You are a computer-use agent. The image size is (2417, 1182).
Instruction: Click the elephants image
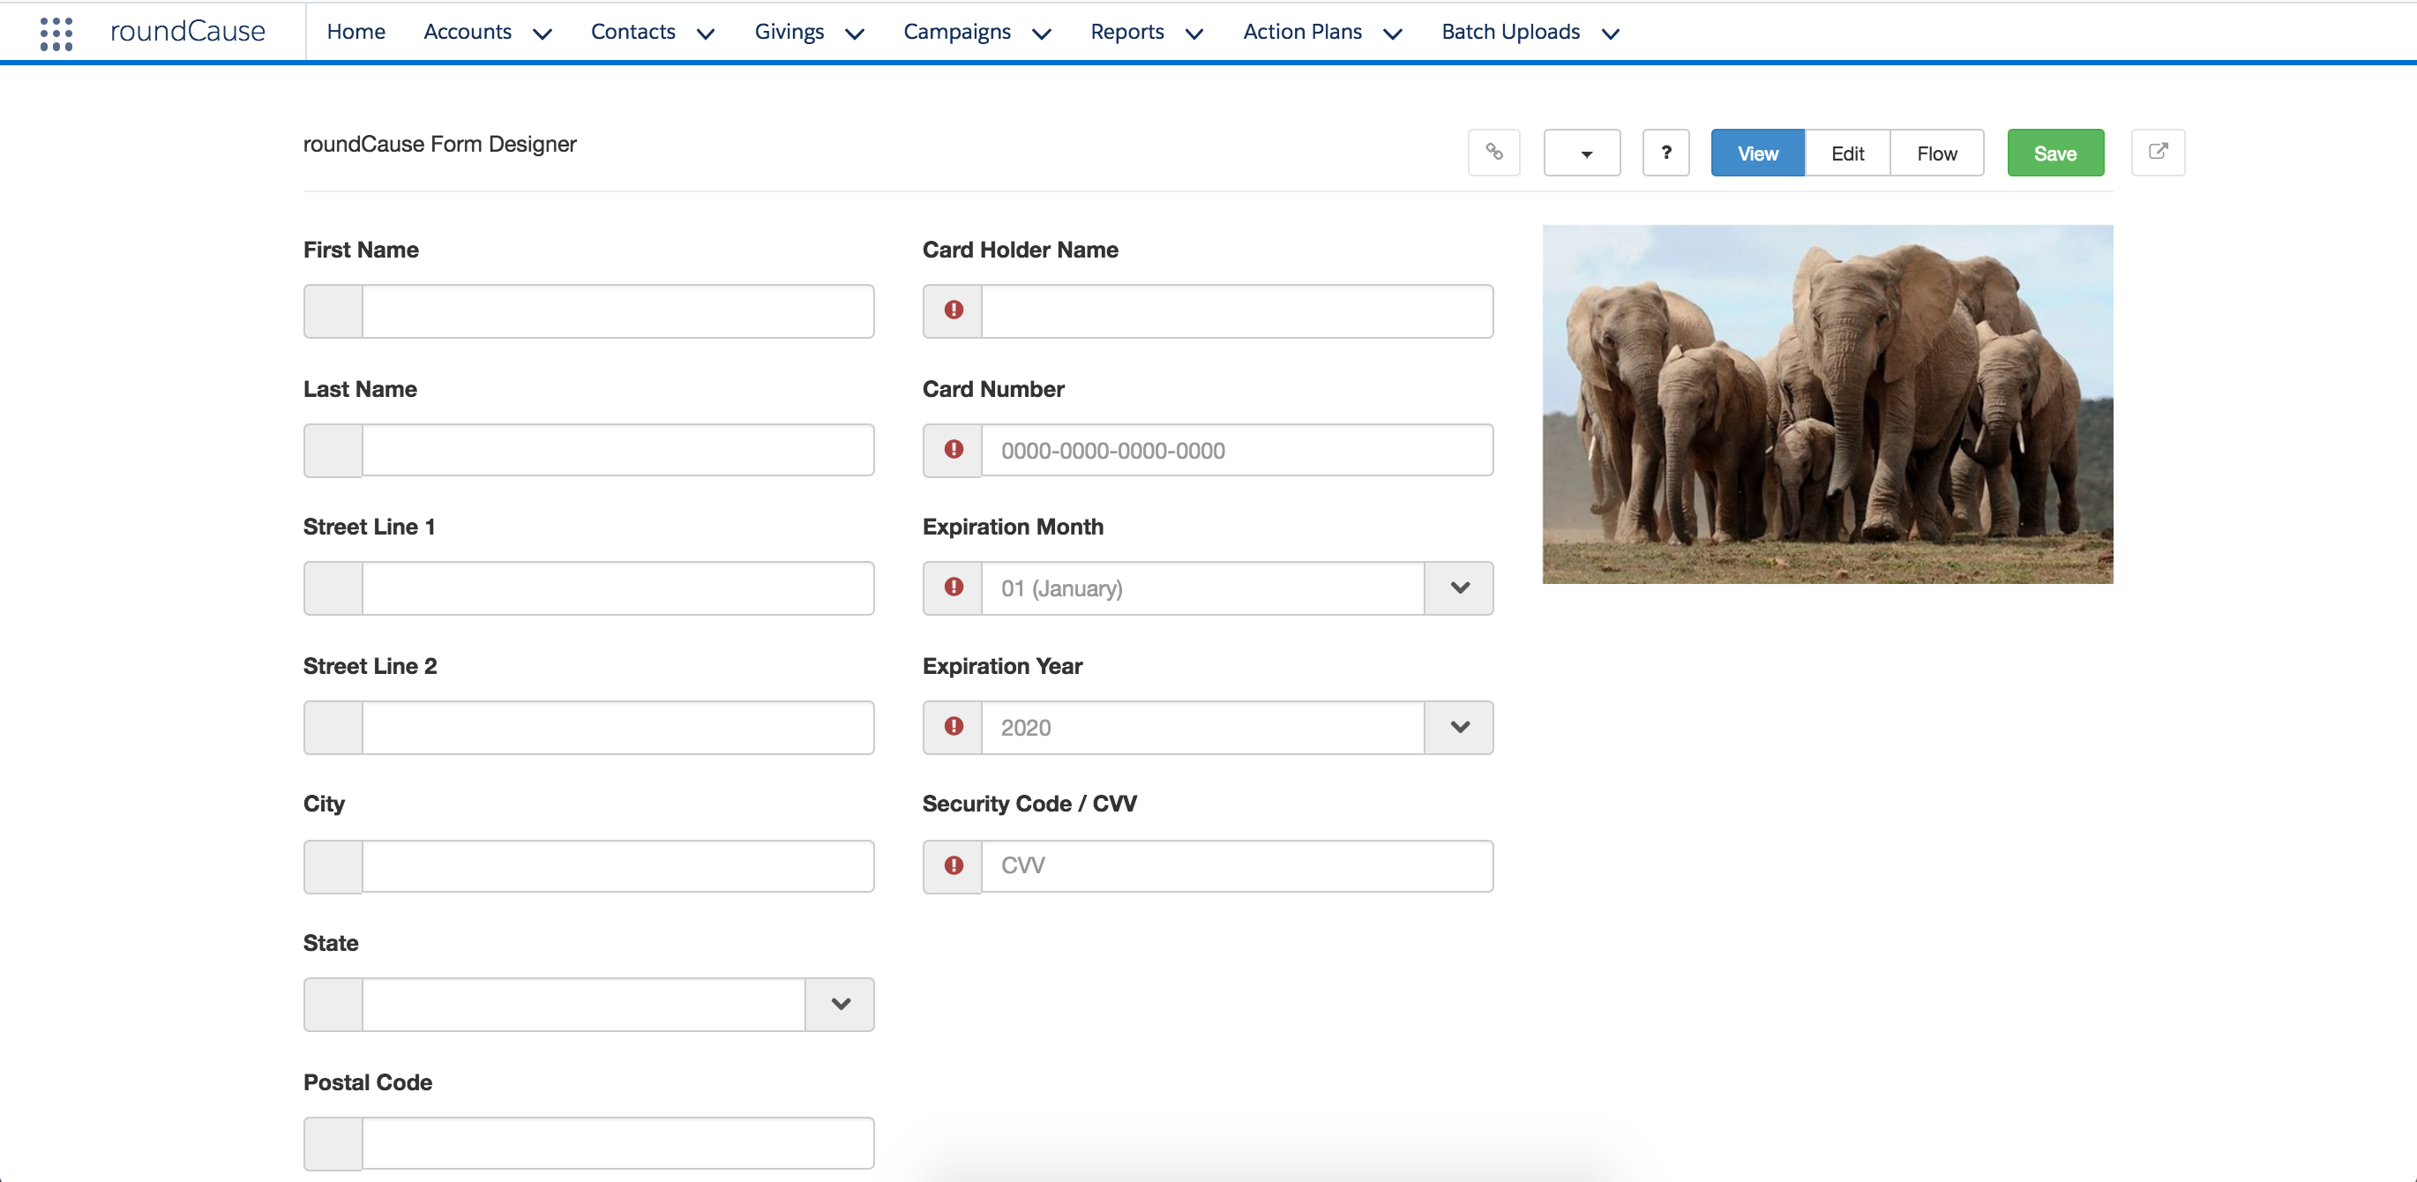tap(1828, 403)
